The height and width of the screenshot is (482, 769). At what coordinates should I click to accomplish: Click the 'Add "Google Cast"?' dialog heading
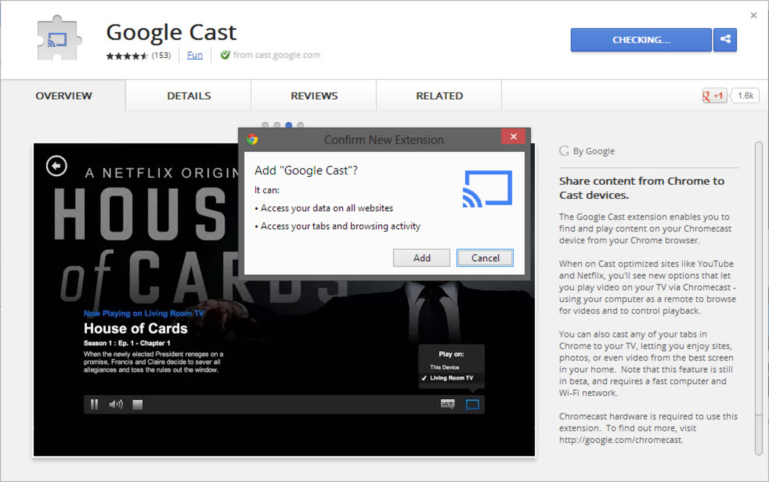click(x=306, y=170)
